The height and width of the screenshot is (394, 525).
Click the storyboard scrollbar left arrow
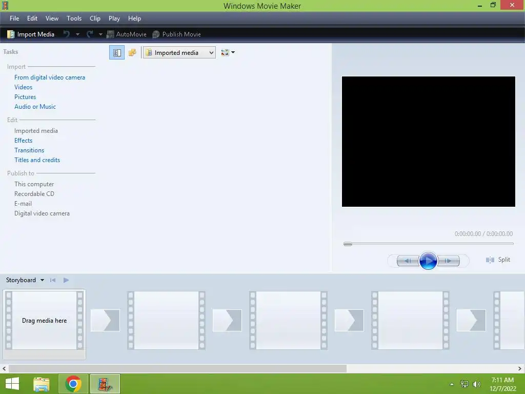pos(4,368)
